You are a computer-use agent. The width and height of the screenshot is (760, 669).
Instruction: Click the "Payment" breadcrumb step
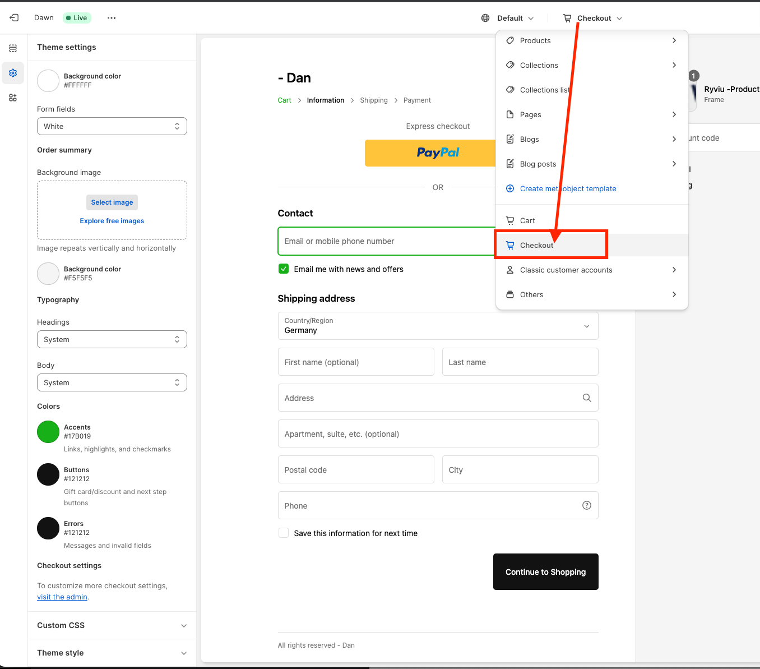pyautogui.click(x=417, y=100)
